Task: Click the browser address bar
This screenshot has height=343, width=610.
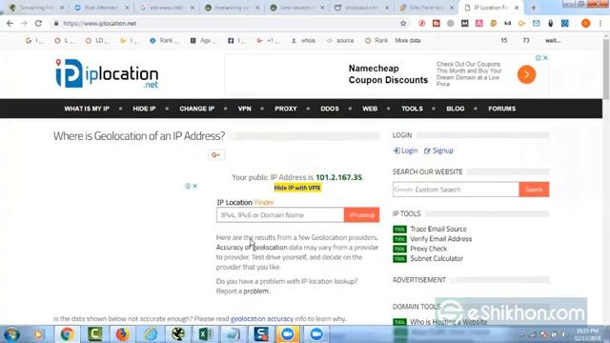Action: pyautogui.click(x=226, y=23)
